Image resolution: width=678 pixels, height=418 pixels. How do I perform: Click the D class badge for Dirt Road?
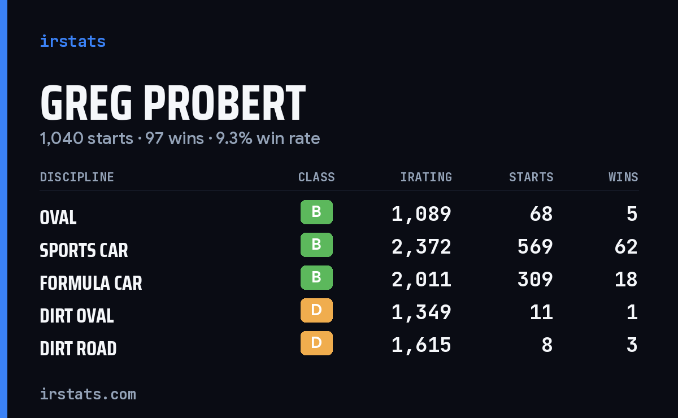pos(316,343)
